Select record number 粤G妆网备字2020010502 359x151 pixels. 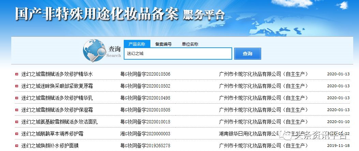tap(145, 86)
